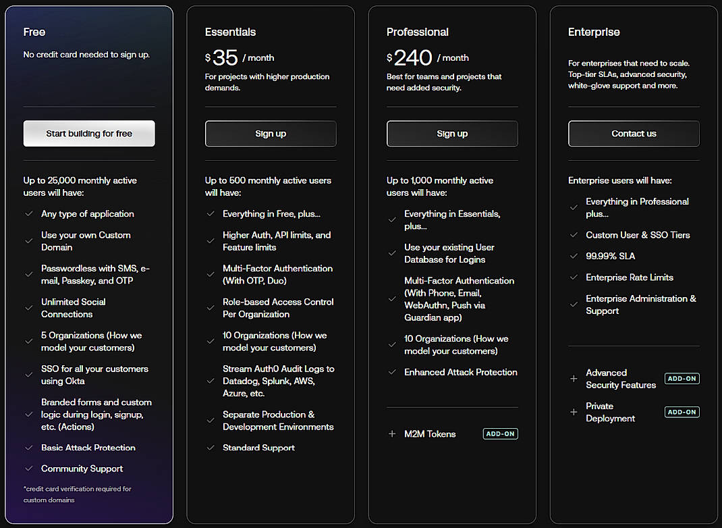Click checkmark beside 'Role-based Access Control'

pyautogui.click(x=211, y=308)
